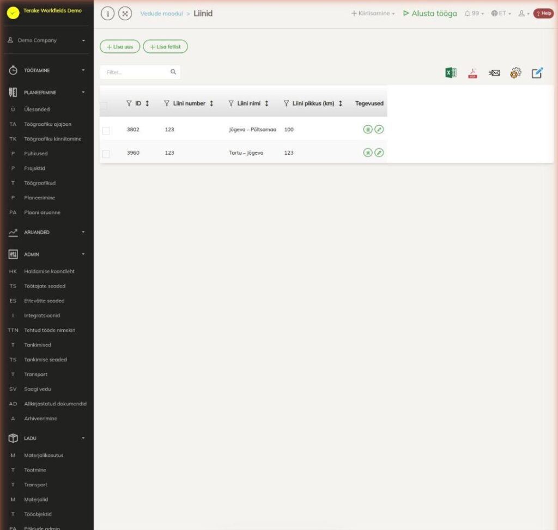Check the box for row 3802
This screenshot has height=530, width=558.
[106, 131]
